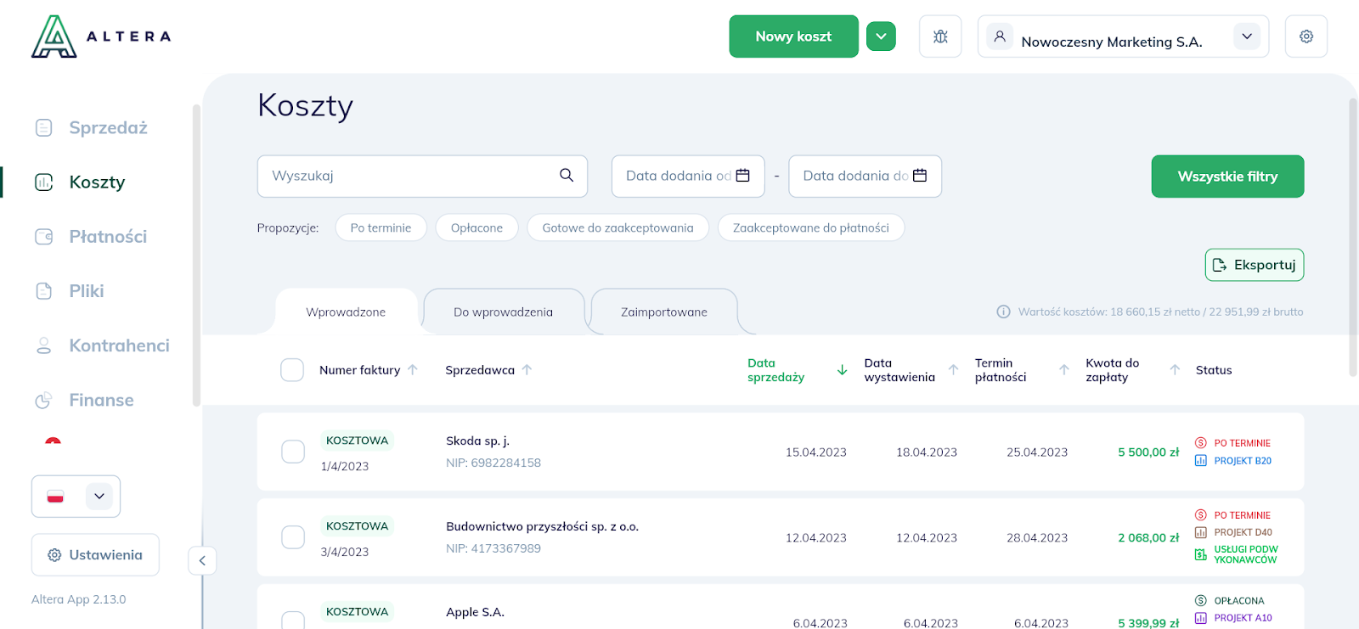1359x629 pixels.
Task: Toggle select-all checkbox in table header
Action: tap(292, 369)
